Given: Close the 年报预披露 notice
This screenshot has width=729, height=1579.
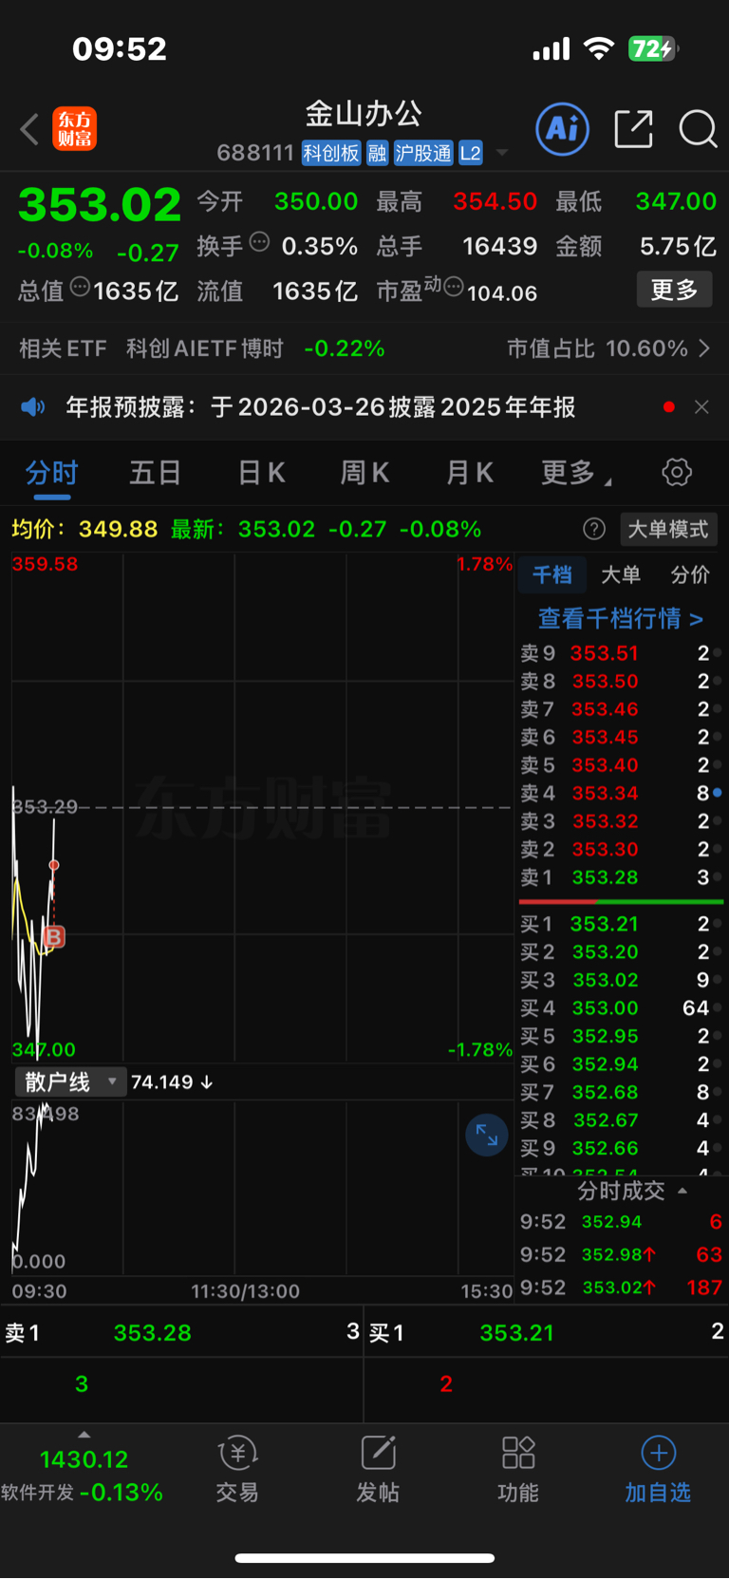Looking at the screenshot, I should coord(701,407).
